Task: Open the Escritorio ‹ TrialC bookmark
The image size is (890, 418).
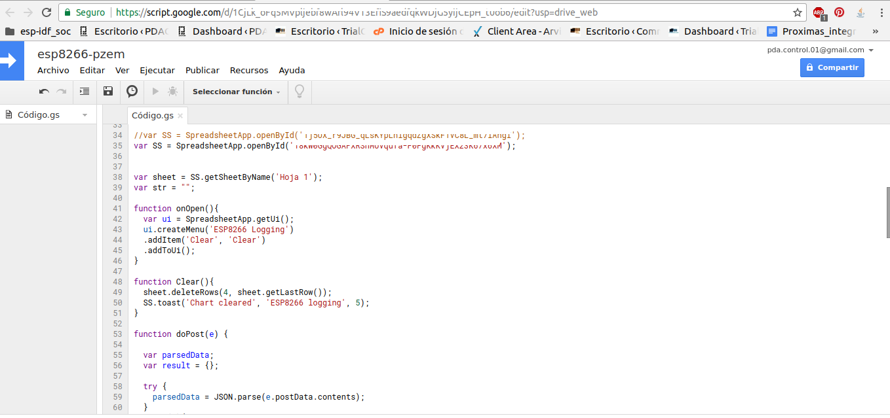Action: tap(320, 31)
